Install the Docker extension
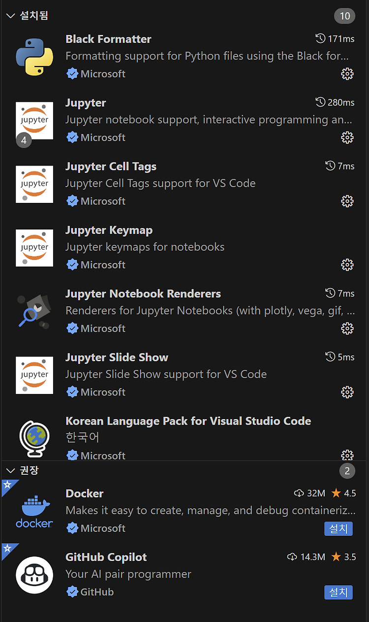 tap(338, 528)
